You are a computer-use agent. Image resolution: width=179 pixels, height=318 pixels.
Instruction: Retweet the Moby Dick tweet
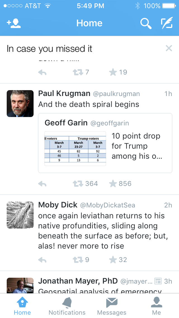[78, 260]
